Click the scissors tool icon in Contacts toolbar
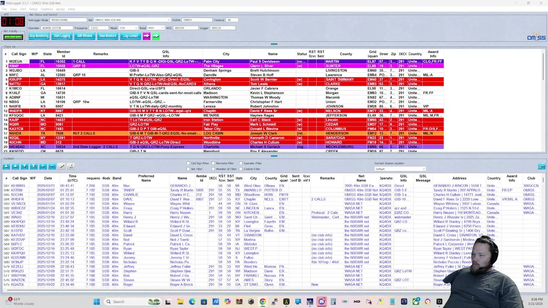 coord(71,166)
